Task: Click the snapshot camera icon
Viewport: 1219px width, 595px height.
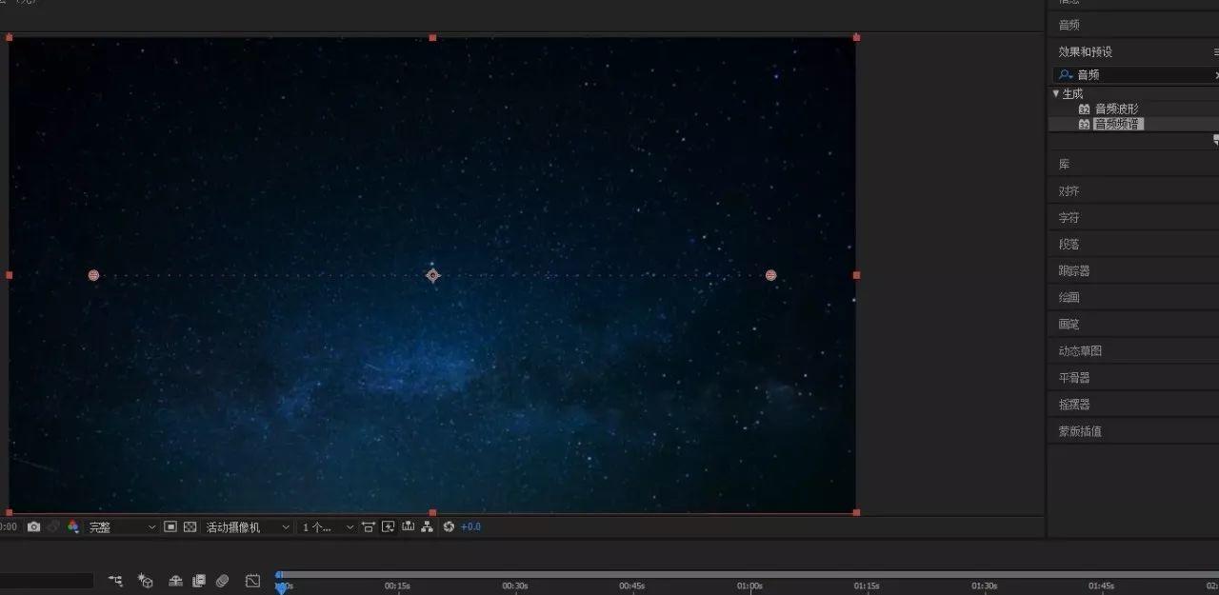Action: coord(34,526)
